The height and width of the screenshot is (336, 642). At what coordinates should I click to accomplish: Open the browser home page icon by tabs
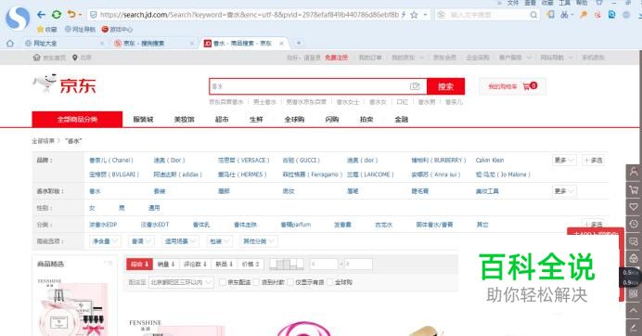(x=10, y=43)
